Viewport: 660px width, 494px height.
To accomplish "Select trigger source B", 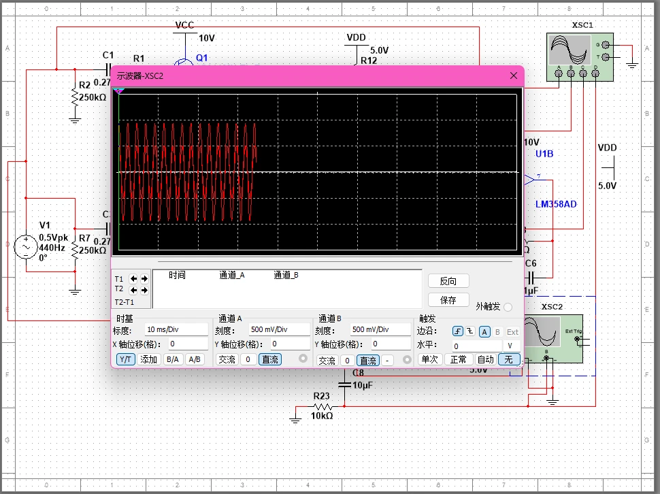I will coord(497,331).
